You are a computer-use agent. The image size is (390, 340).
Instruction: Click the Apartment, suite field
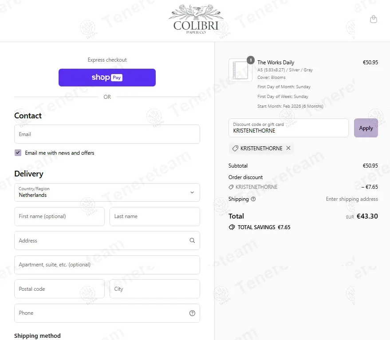[x=107, y=265]
